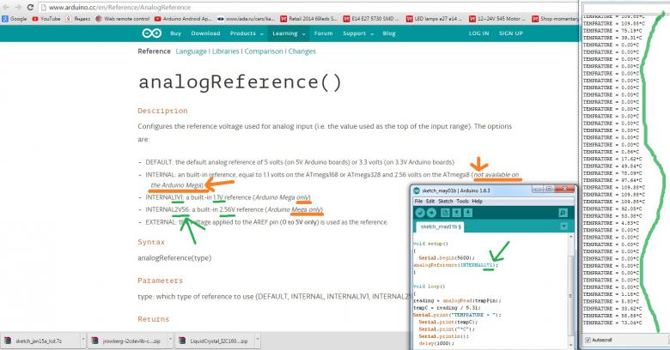Open the Tools menu in Arduino IDE
This screenshot has width=670, height=350.
coord(462,201)
